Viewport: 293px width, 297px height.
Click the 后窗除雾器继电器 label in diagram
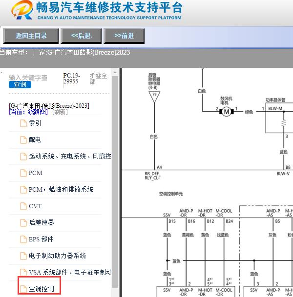click(x=154, y=81)
